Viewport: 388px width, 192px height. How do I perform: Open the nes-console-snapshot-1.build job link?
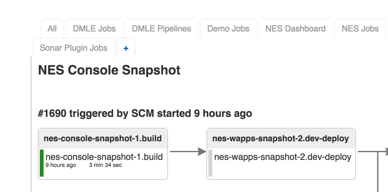pos(104,157)
